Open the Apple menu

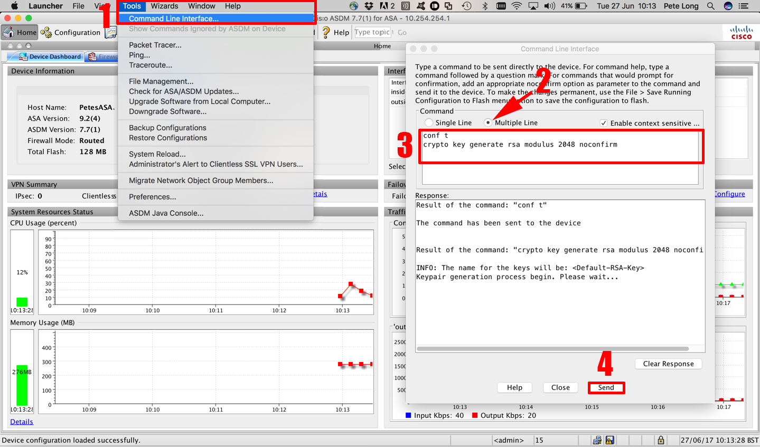pos(14,6)
